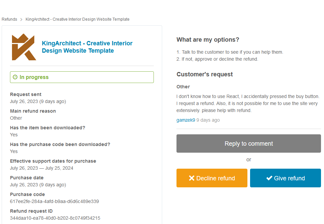Click the 9 days ago comment timestamp

click(x=208, y=120)
